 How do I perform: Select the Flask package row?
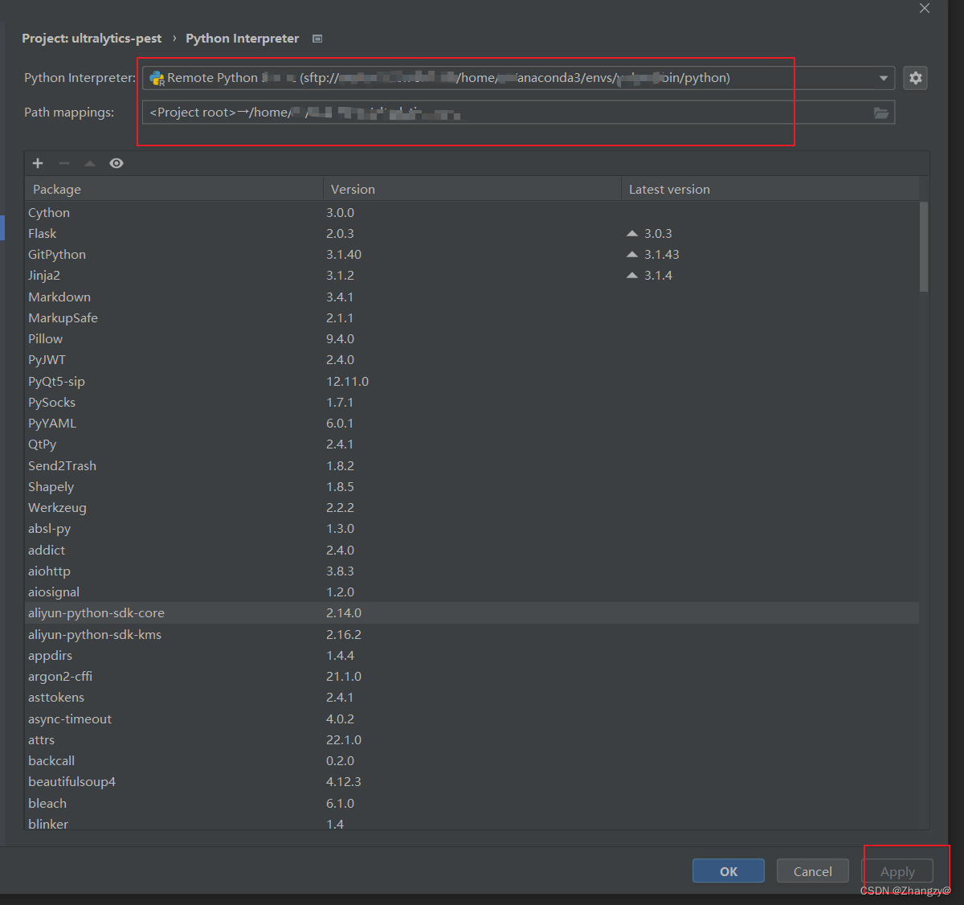click(x=472, y=234)
